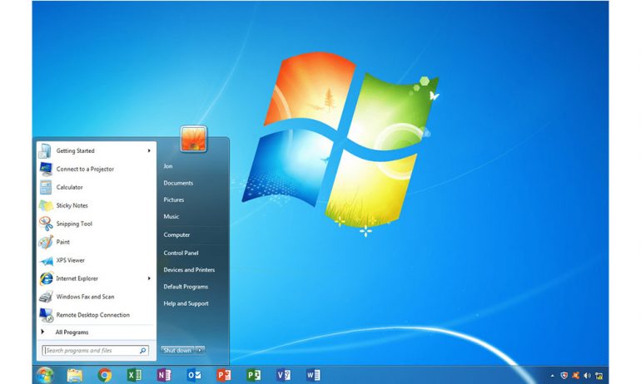Open Devices and Printers
The image size is (641, 384).
pyautogui.click(x=189, y=270)
